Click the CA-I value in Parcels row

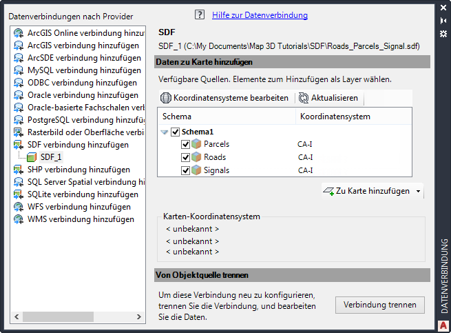tap(304, 144)
